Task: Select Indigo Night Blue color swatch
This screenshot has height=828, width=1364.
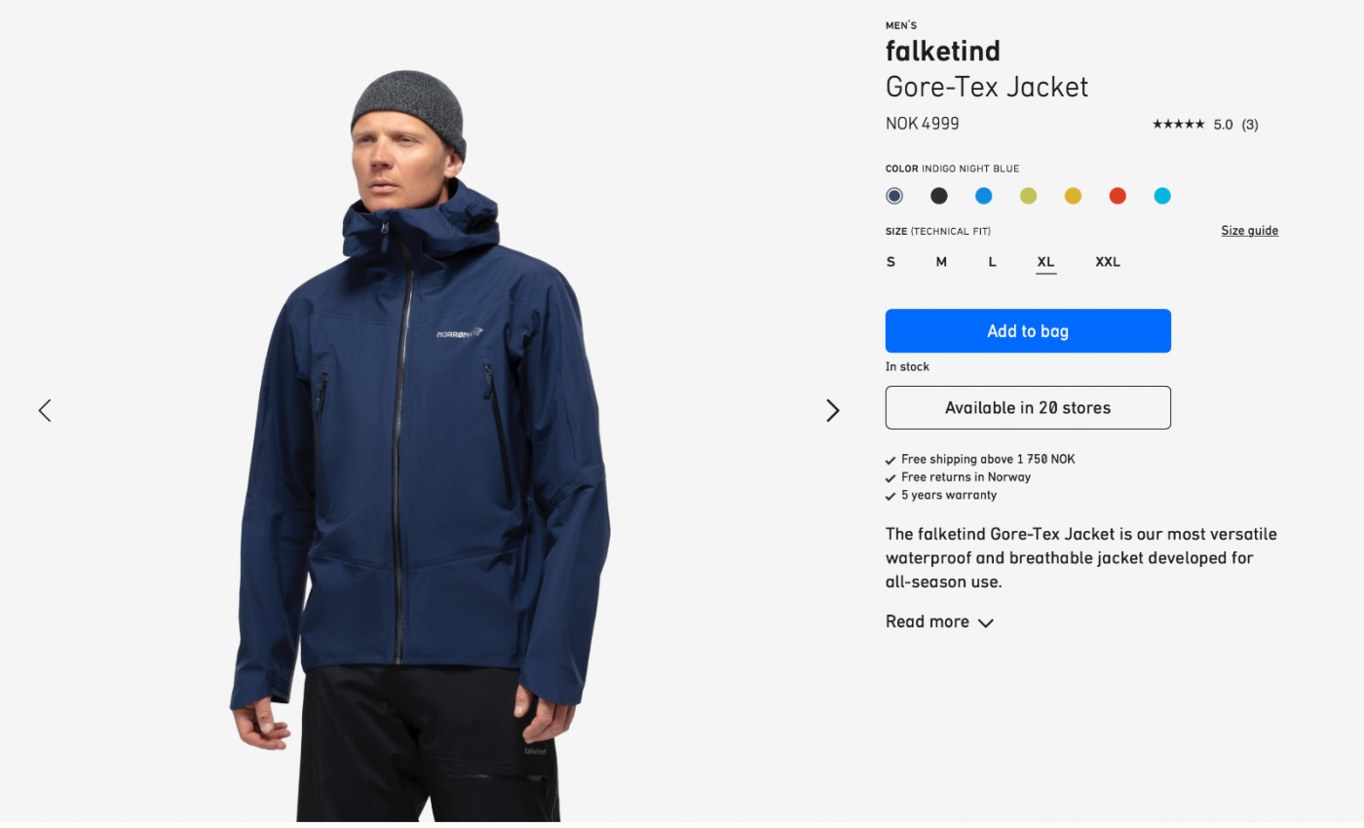Action: (x=894, y=196)
